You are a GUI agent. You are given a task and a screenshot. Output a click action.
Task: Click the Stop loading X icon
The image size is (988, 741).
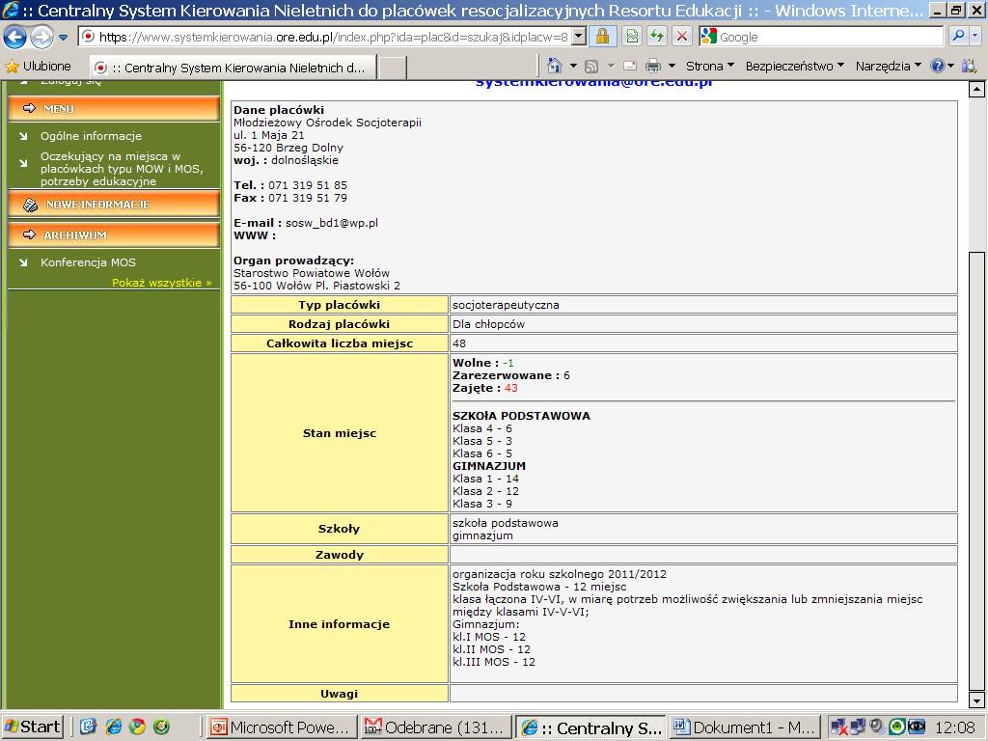[x=682, y=37]
